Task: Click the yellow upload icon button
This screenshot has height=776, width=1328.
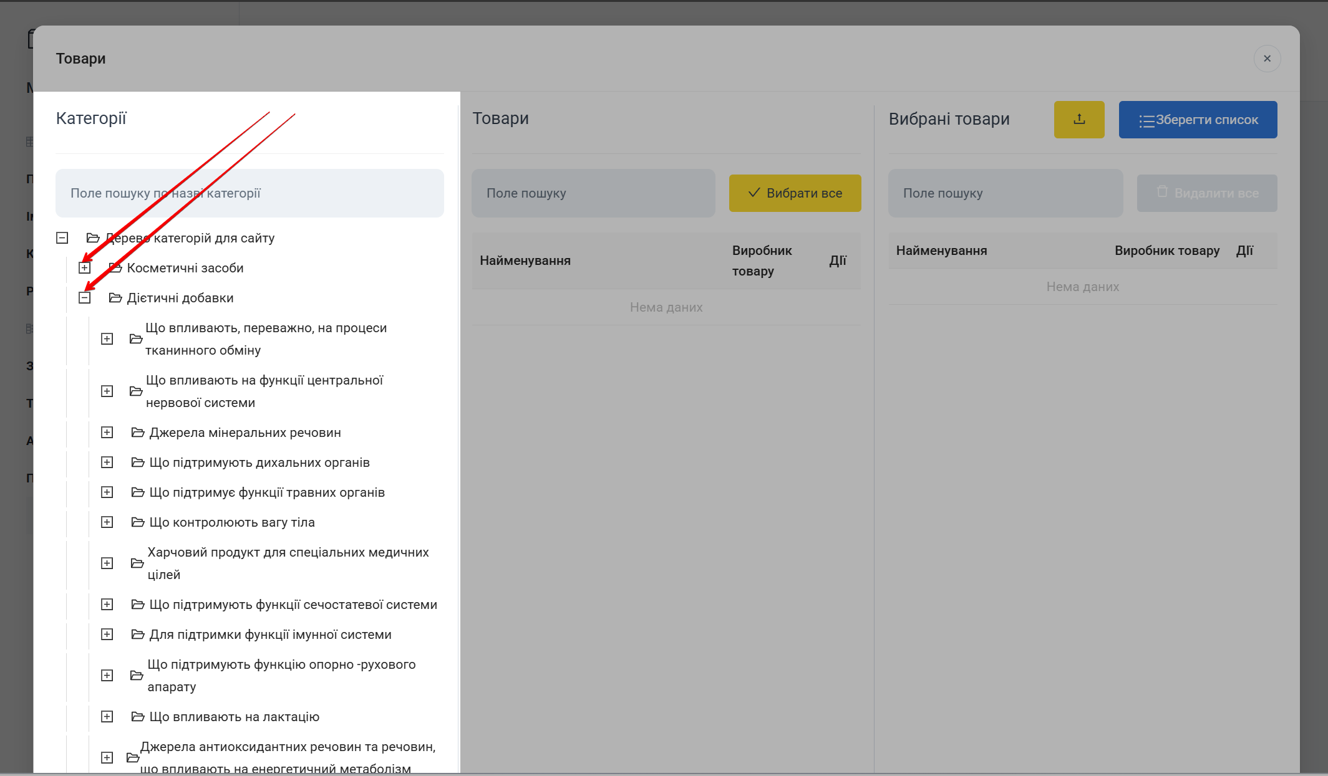Action: click(1078, 120)
